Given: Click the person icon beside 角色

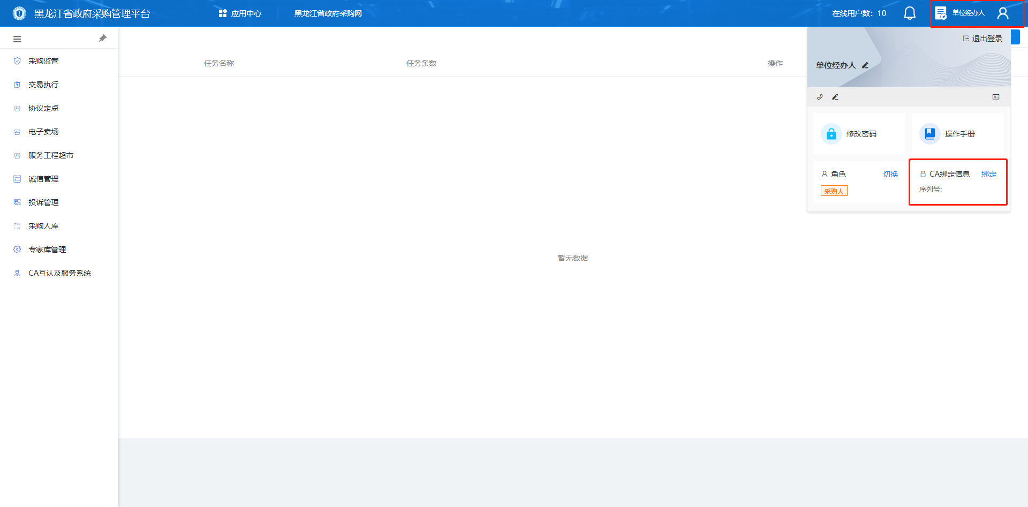Looking at the screenshot, I should [825, 174].
